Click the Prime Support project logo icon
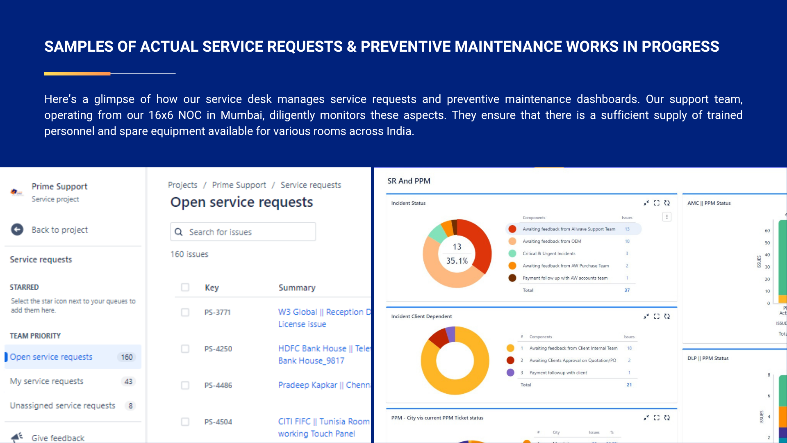Viewport: 787px width, 443px height. click(x=17, y=192)
